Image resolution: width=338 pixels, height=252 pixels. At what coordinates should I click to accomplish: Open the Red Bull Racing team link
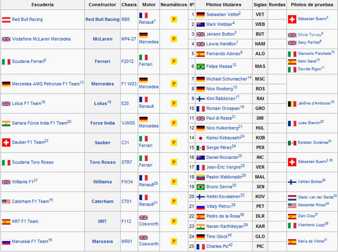pyautogui.click(x=27, y=19)
